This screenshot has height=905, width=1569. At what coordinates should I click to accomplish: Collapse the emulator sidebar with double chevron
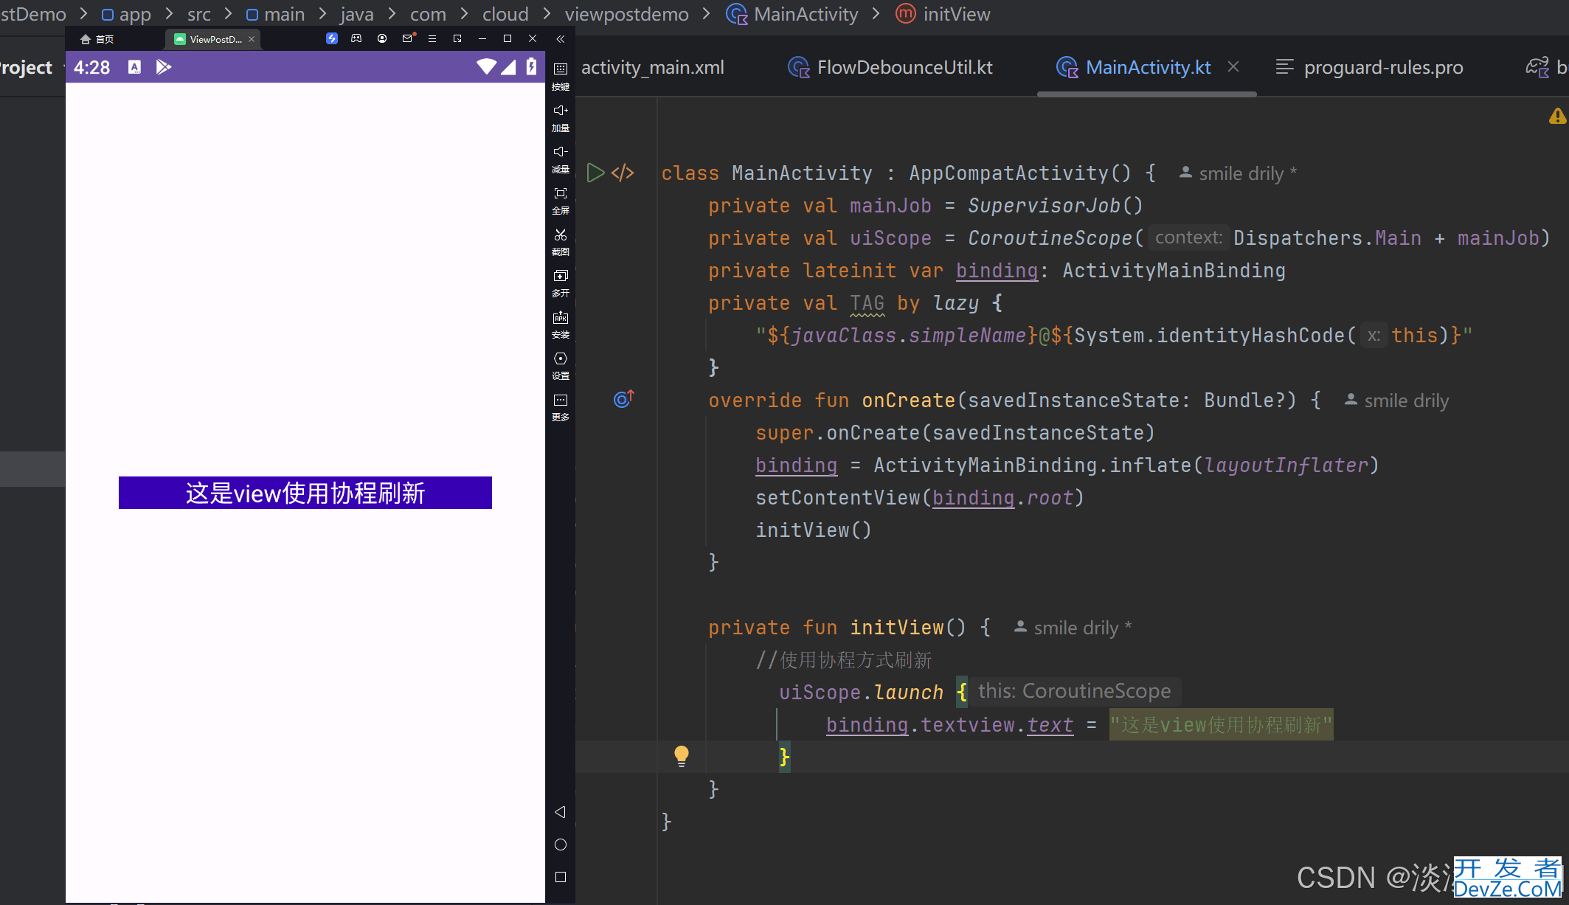pos(561,39)
